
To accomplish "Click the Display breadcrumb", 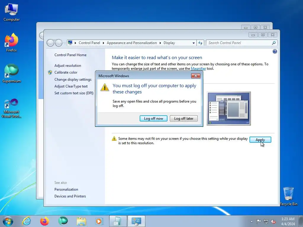I will [169, 43].
